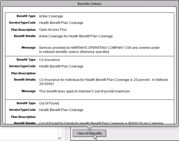The height and width of the screenshot is (141, 179).
Task: Click Active Coverage for Health Benefit Plan text
Action: coord(76,36)
